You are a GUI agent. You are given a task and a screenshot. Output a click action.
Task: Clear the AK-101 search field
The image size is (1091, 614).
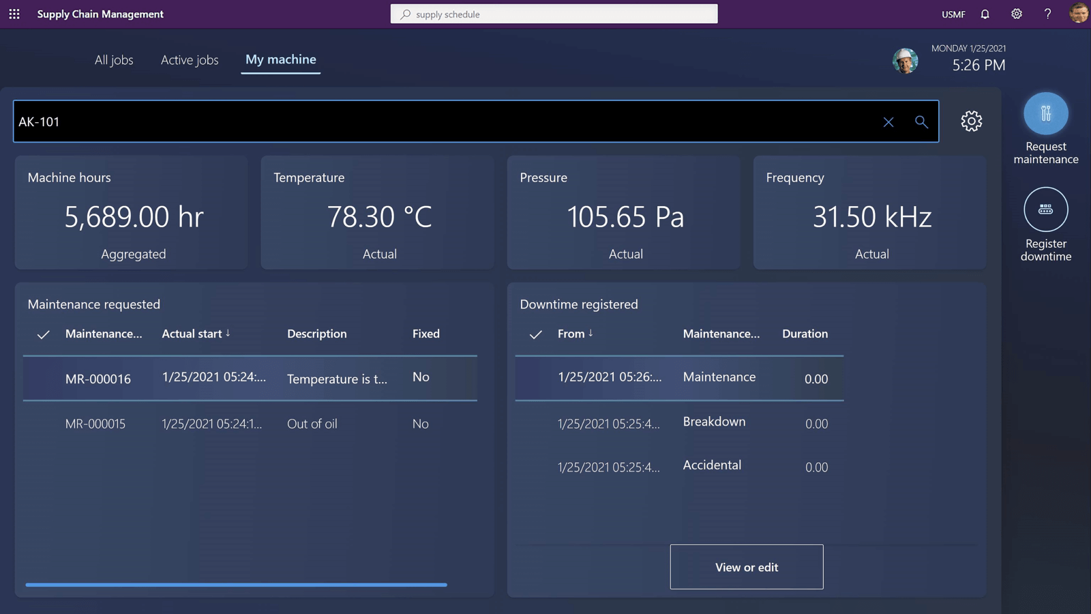888,122
